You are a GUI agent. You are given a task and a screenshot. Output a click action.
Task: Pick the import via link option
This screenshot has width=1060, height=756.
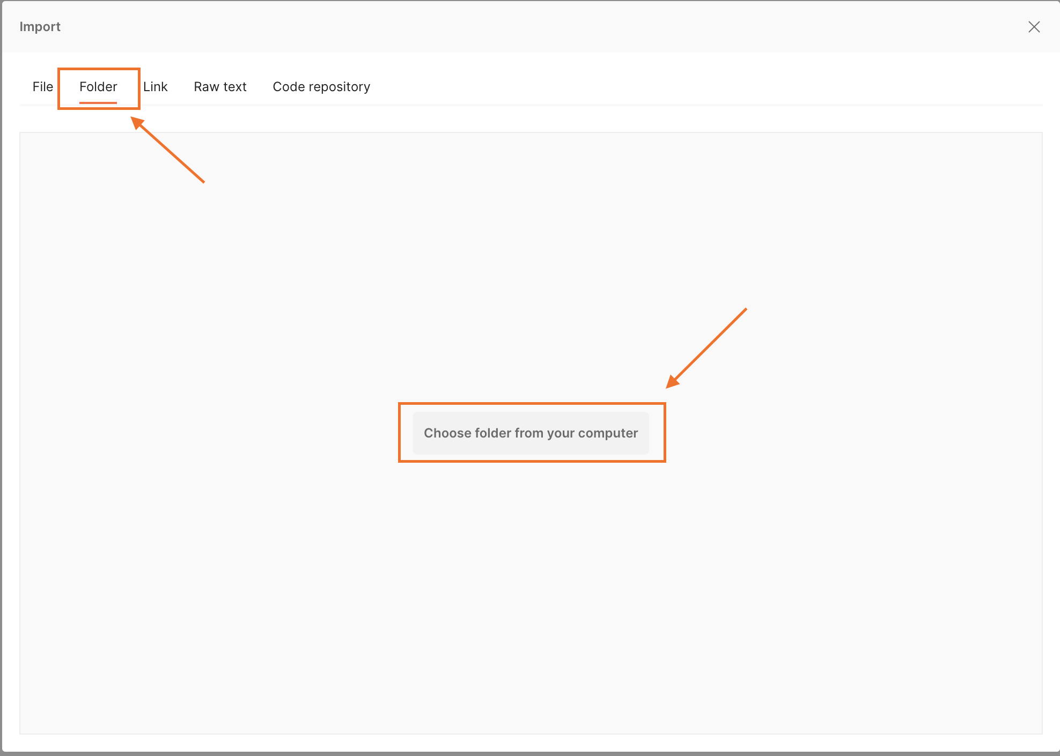(x=155, y=87)
